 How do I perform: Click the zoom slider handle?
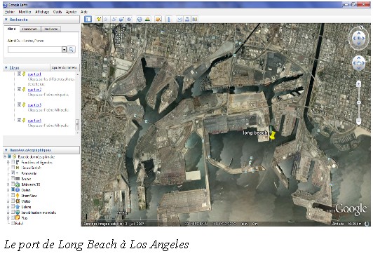359,102
